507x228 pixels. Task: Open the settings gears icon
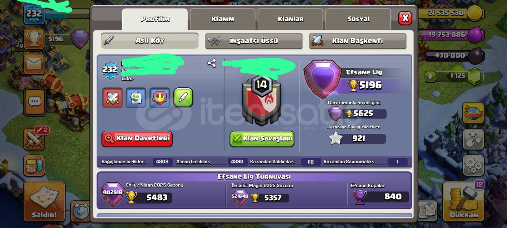pos(473,165)
